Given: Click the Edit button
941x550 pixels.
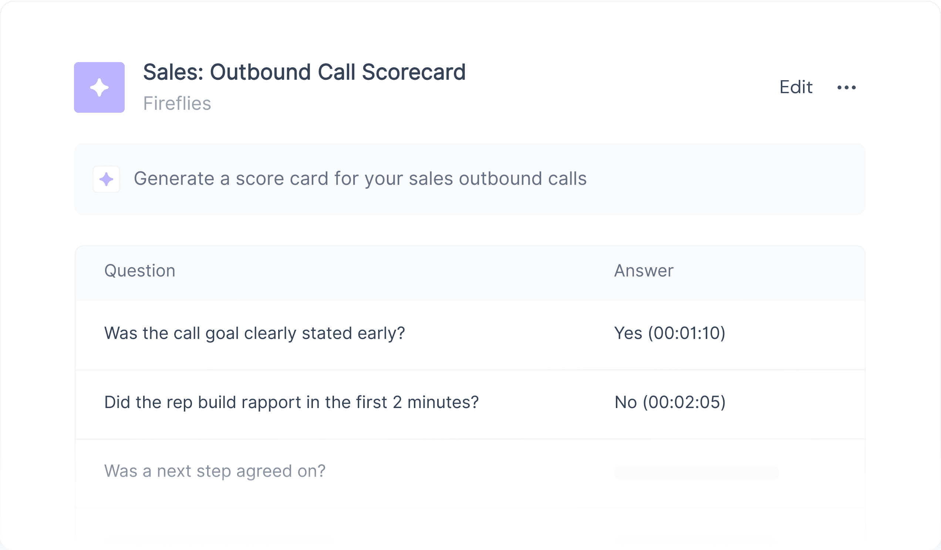Looking at the screenshot, I should (796, 87).
